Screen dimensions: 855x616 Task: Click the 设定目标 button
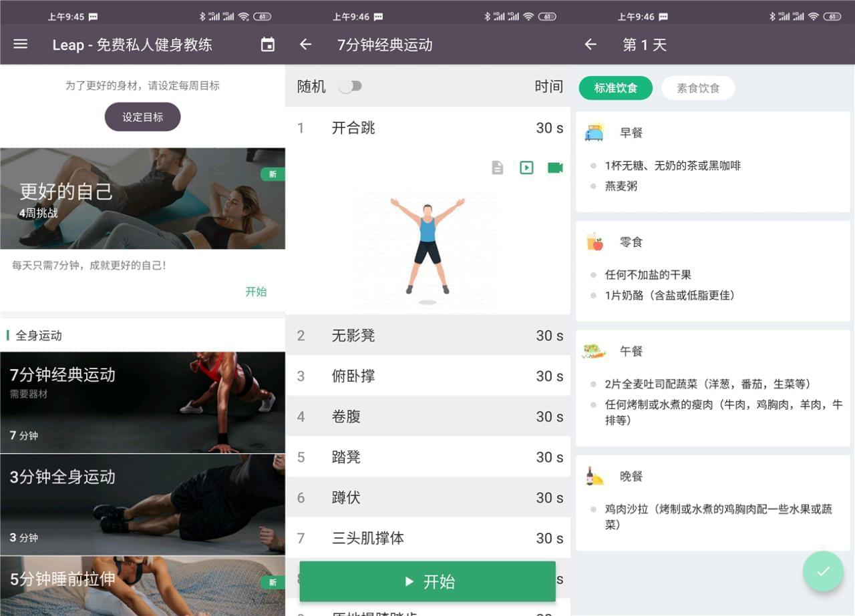point(142,117)
